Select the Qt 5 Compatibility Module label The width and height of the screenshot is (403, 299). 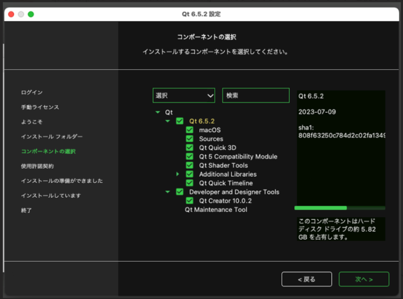pyautogui.click(x=238, y=156)
